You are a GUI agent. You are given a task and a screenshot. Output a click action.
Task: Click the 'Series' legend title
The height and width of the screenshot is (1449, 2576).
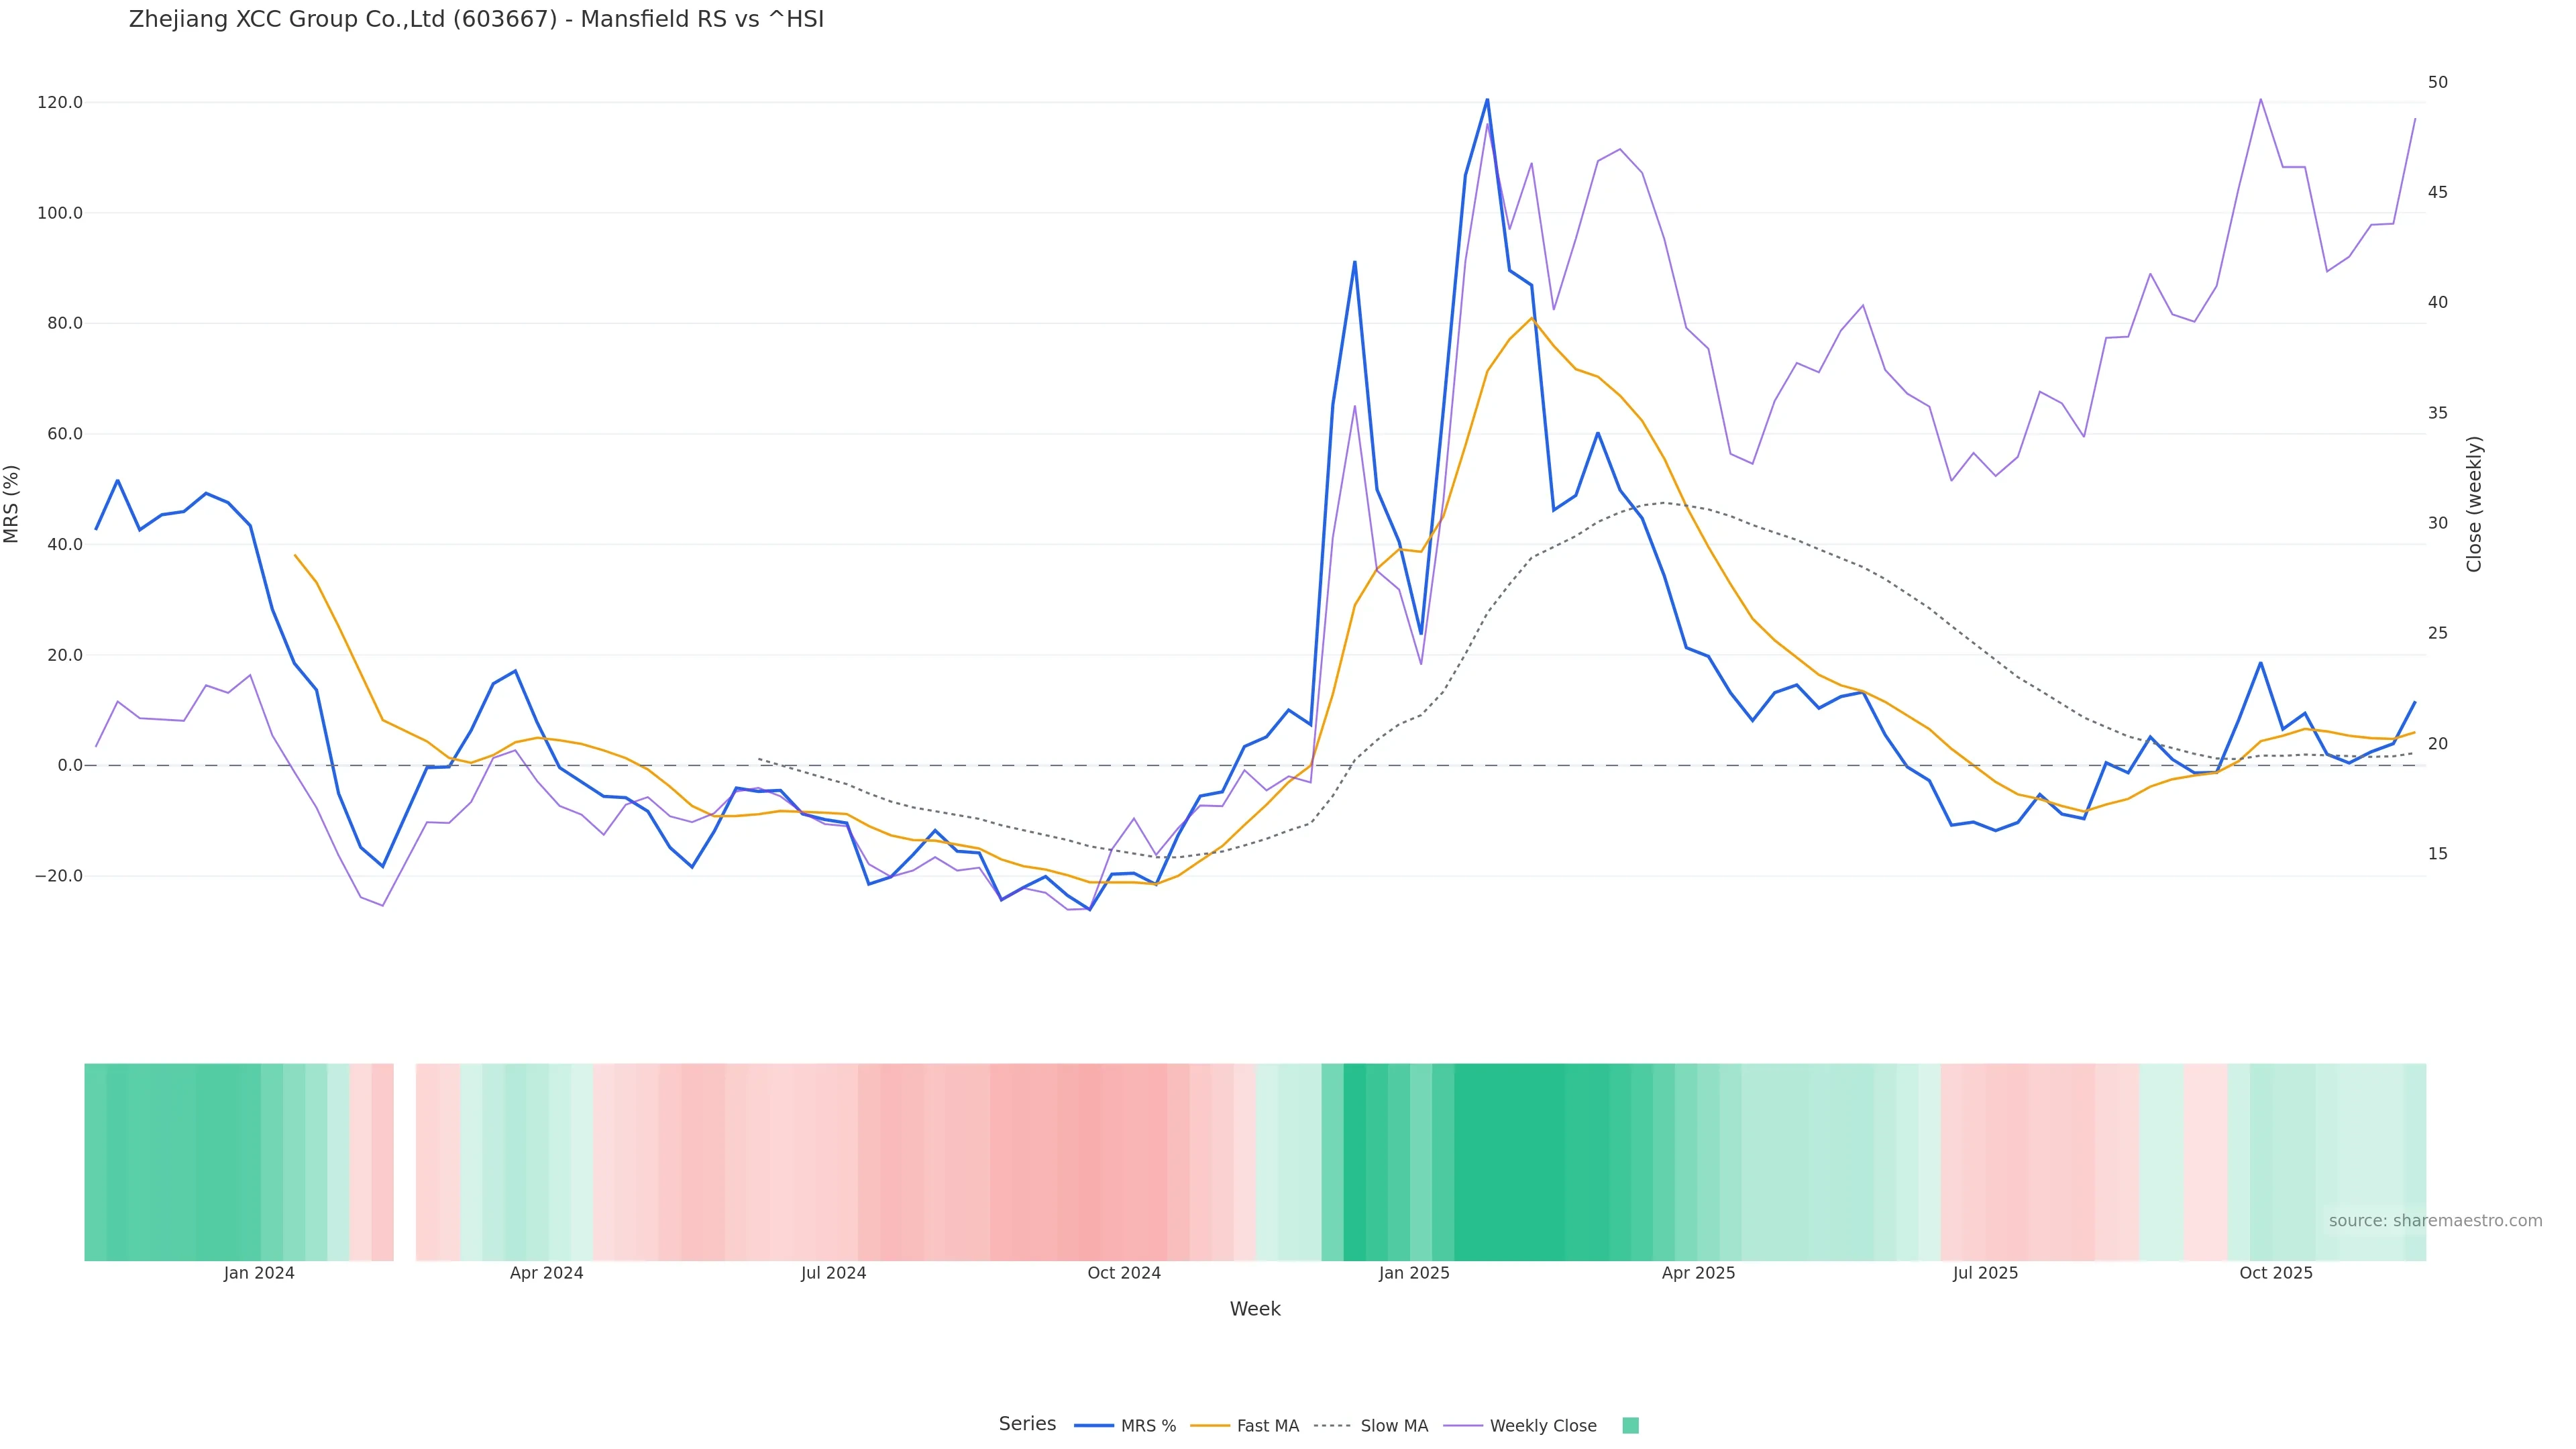(1027, 1424)
